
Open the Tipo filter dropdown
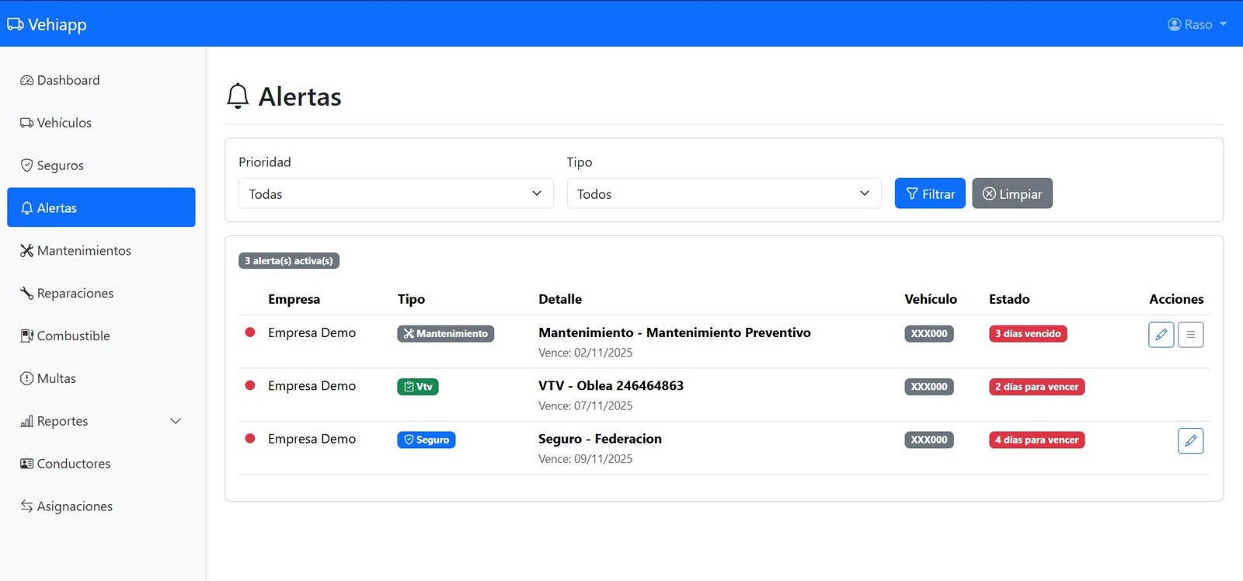(723, 193)
